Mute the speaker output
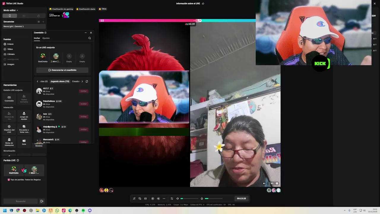This screenshot has width=380, height=214. point(178,199)
